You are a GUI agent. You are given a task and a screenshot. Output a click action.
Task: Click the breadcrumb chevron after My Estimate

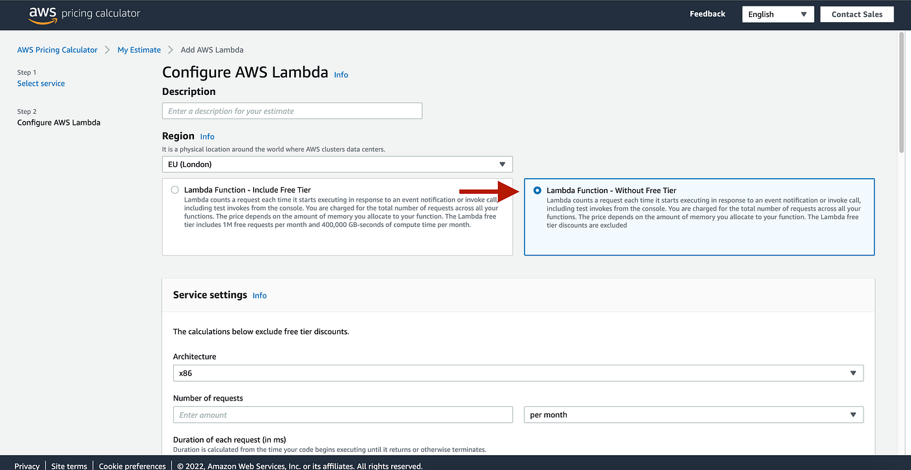click(x=170, y=50)
